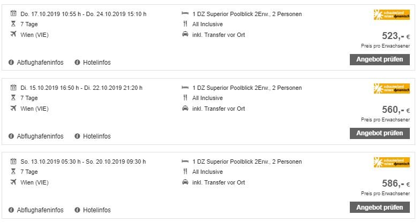Click the 560,- € price text
Image resolution: width=420 pixels, height=223 pixels.
point(396,110)
